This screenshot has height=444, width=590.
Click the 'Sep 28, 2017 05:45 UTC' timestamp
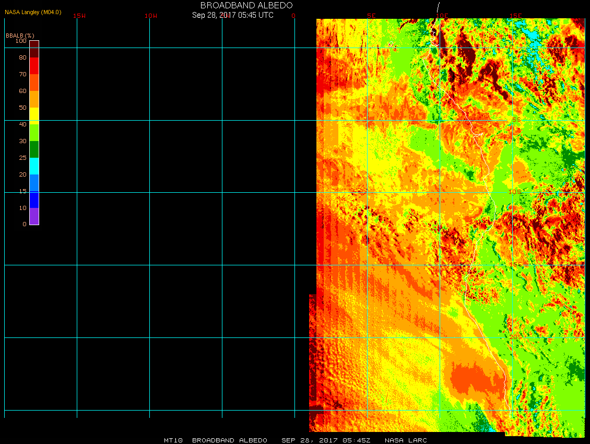(x=232, y=15)
